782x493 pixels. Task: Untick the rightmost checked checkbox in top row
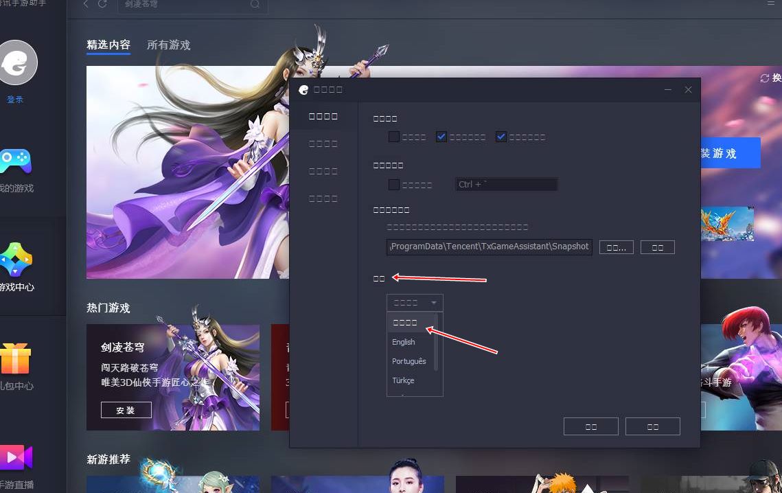501,137
